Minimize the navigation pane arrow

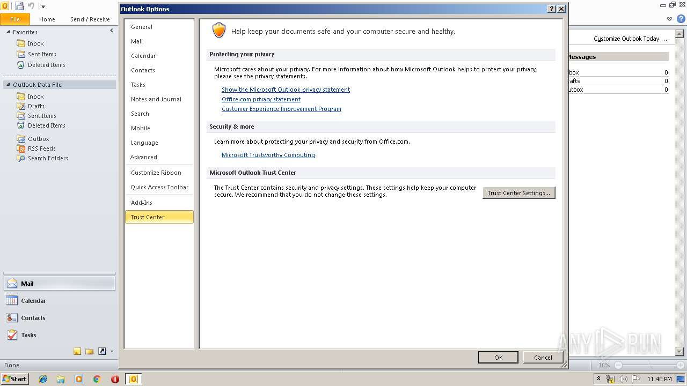click(x=112, y=31)
